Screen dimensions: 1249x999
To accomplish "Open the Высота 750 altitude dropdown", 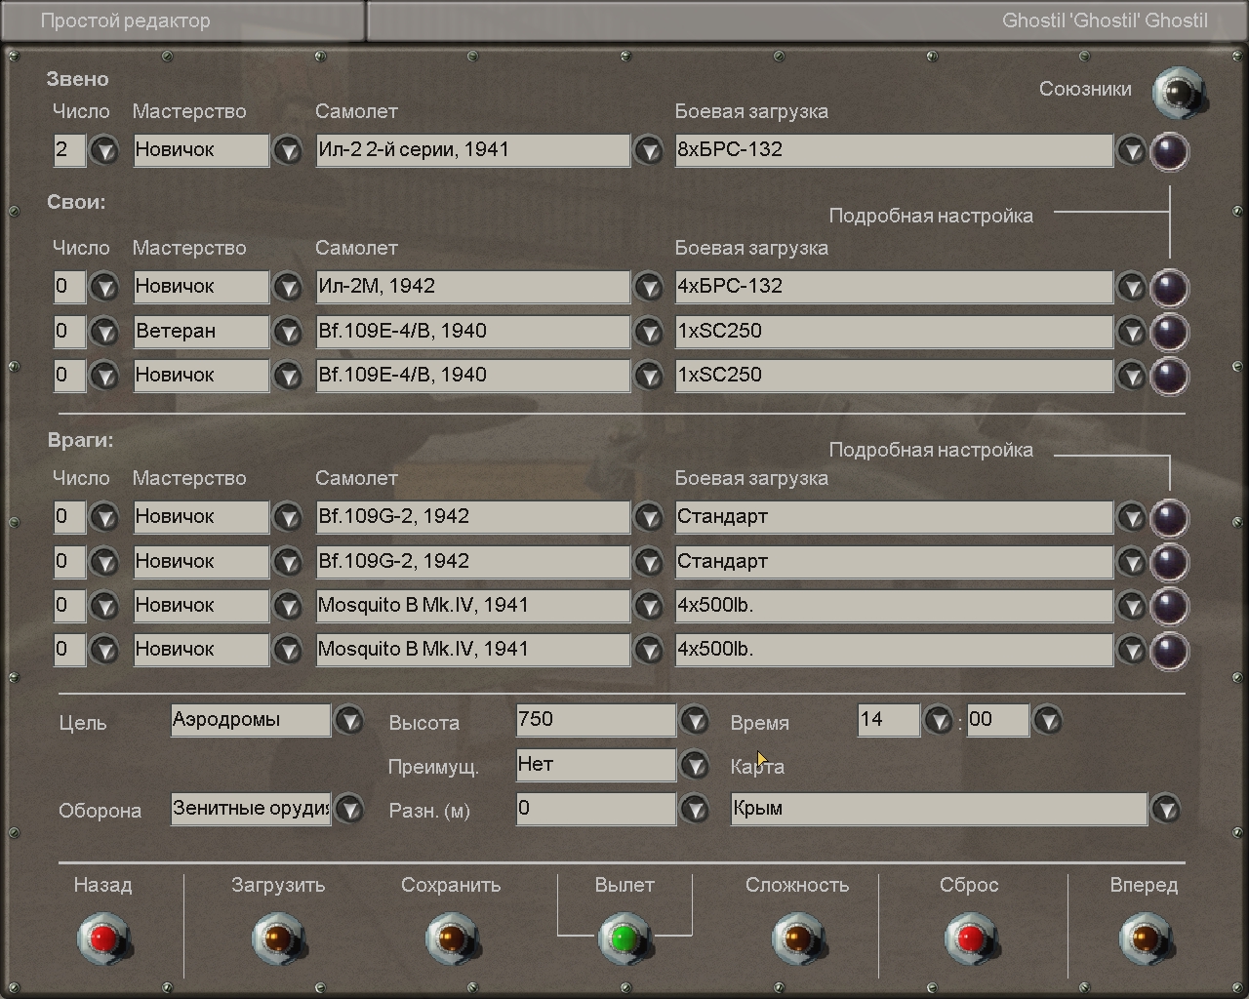I will pos(694,721).
